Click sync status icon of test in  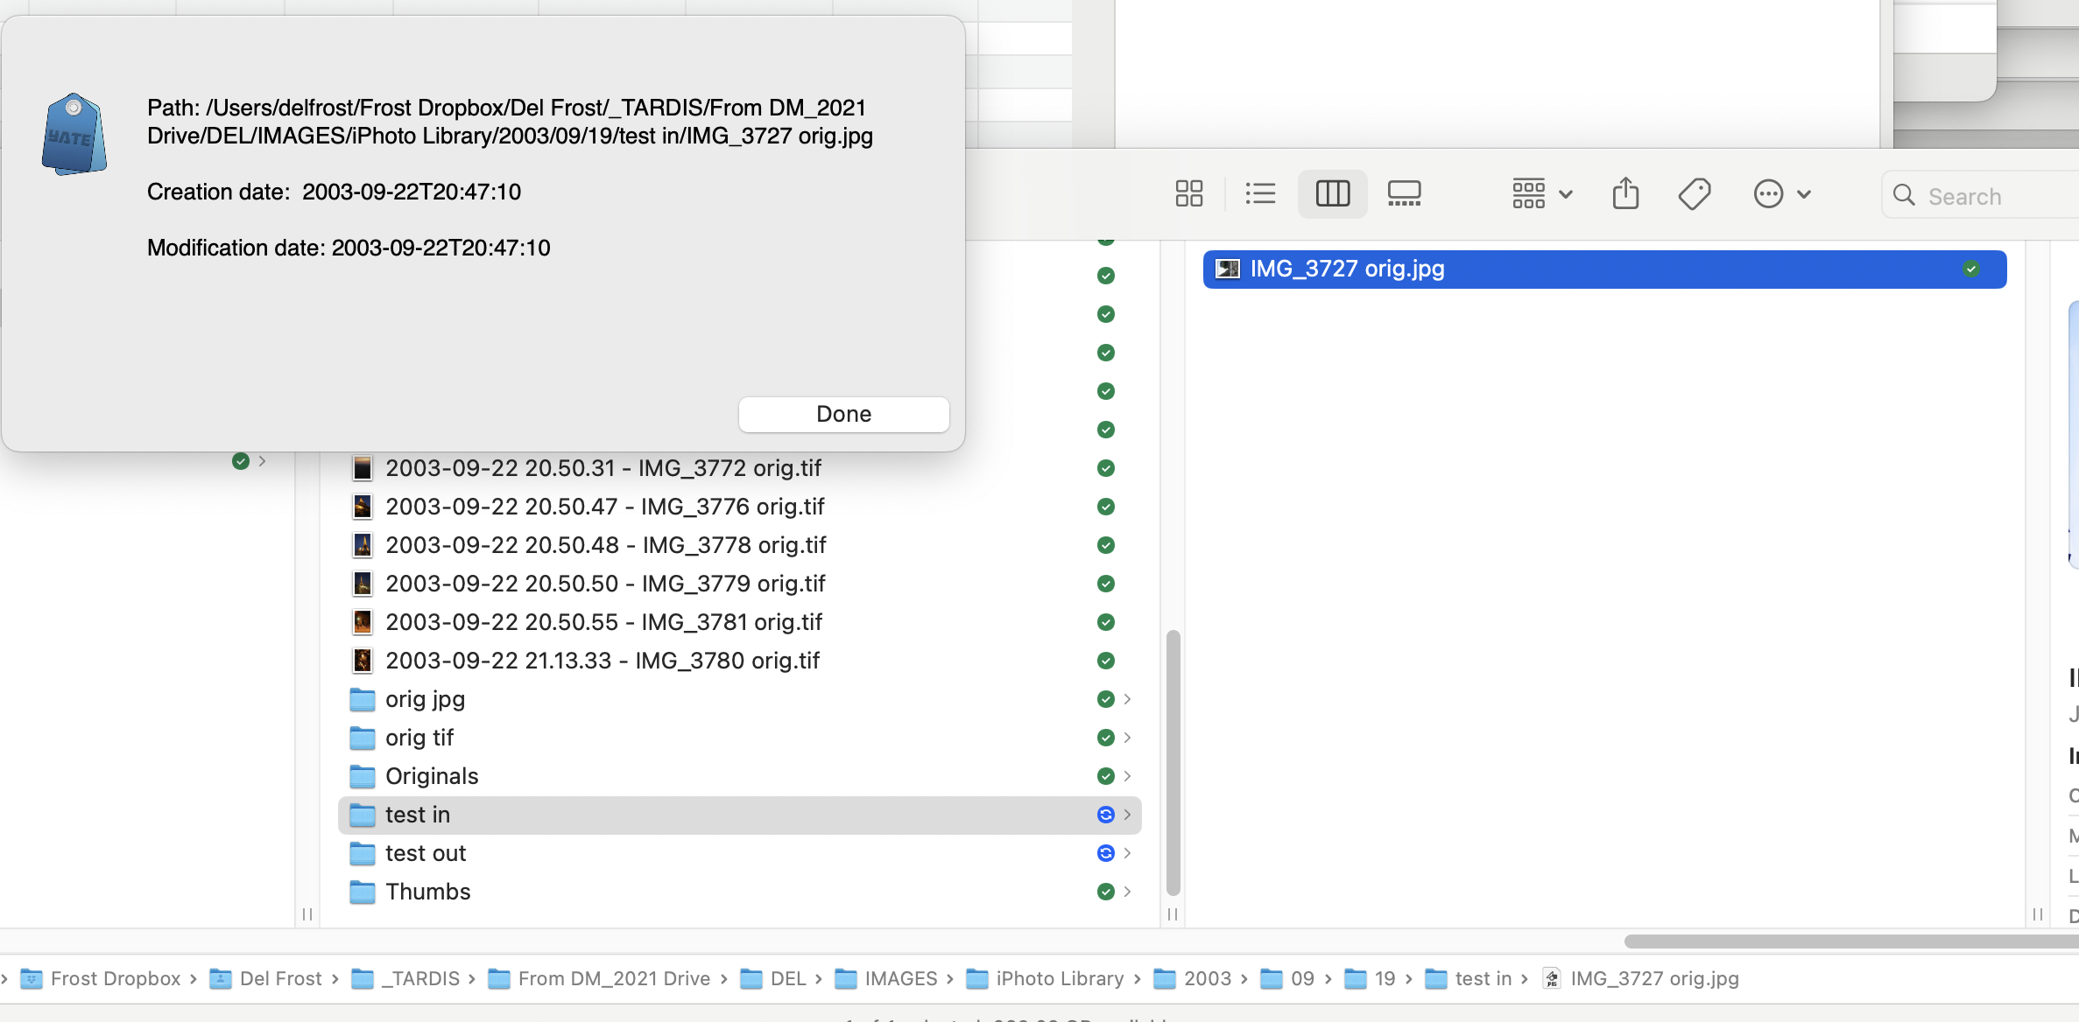pyautogui.click(x=1105, y=815)
